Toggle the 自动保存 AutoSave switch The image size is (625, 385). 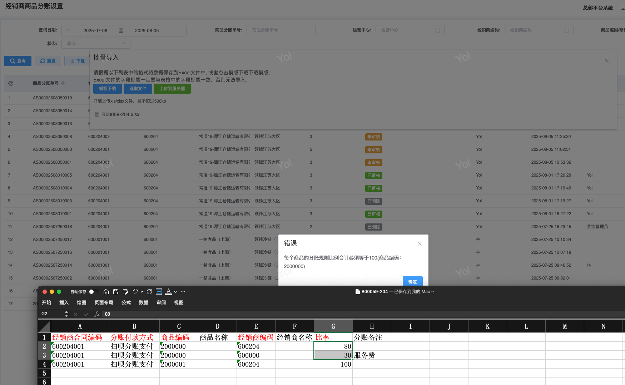point(94,292)
